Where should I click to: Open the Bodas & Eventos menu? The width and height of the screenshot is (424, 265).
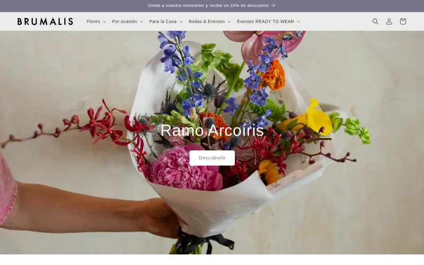[x=210, y=21]
